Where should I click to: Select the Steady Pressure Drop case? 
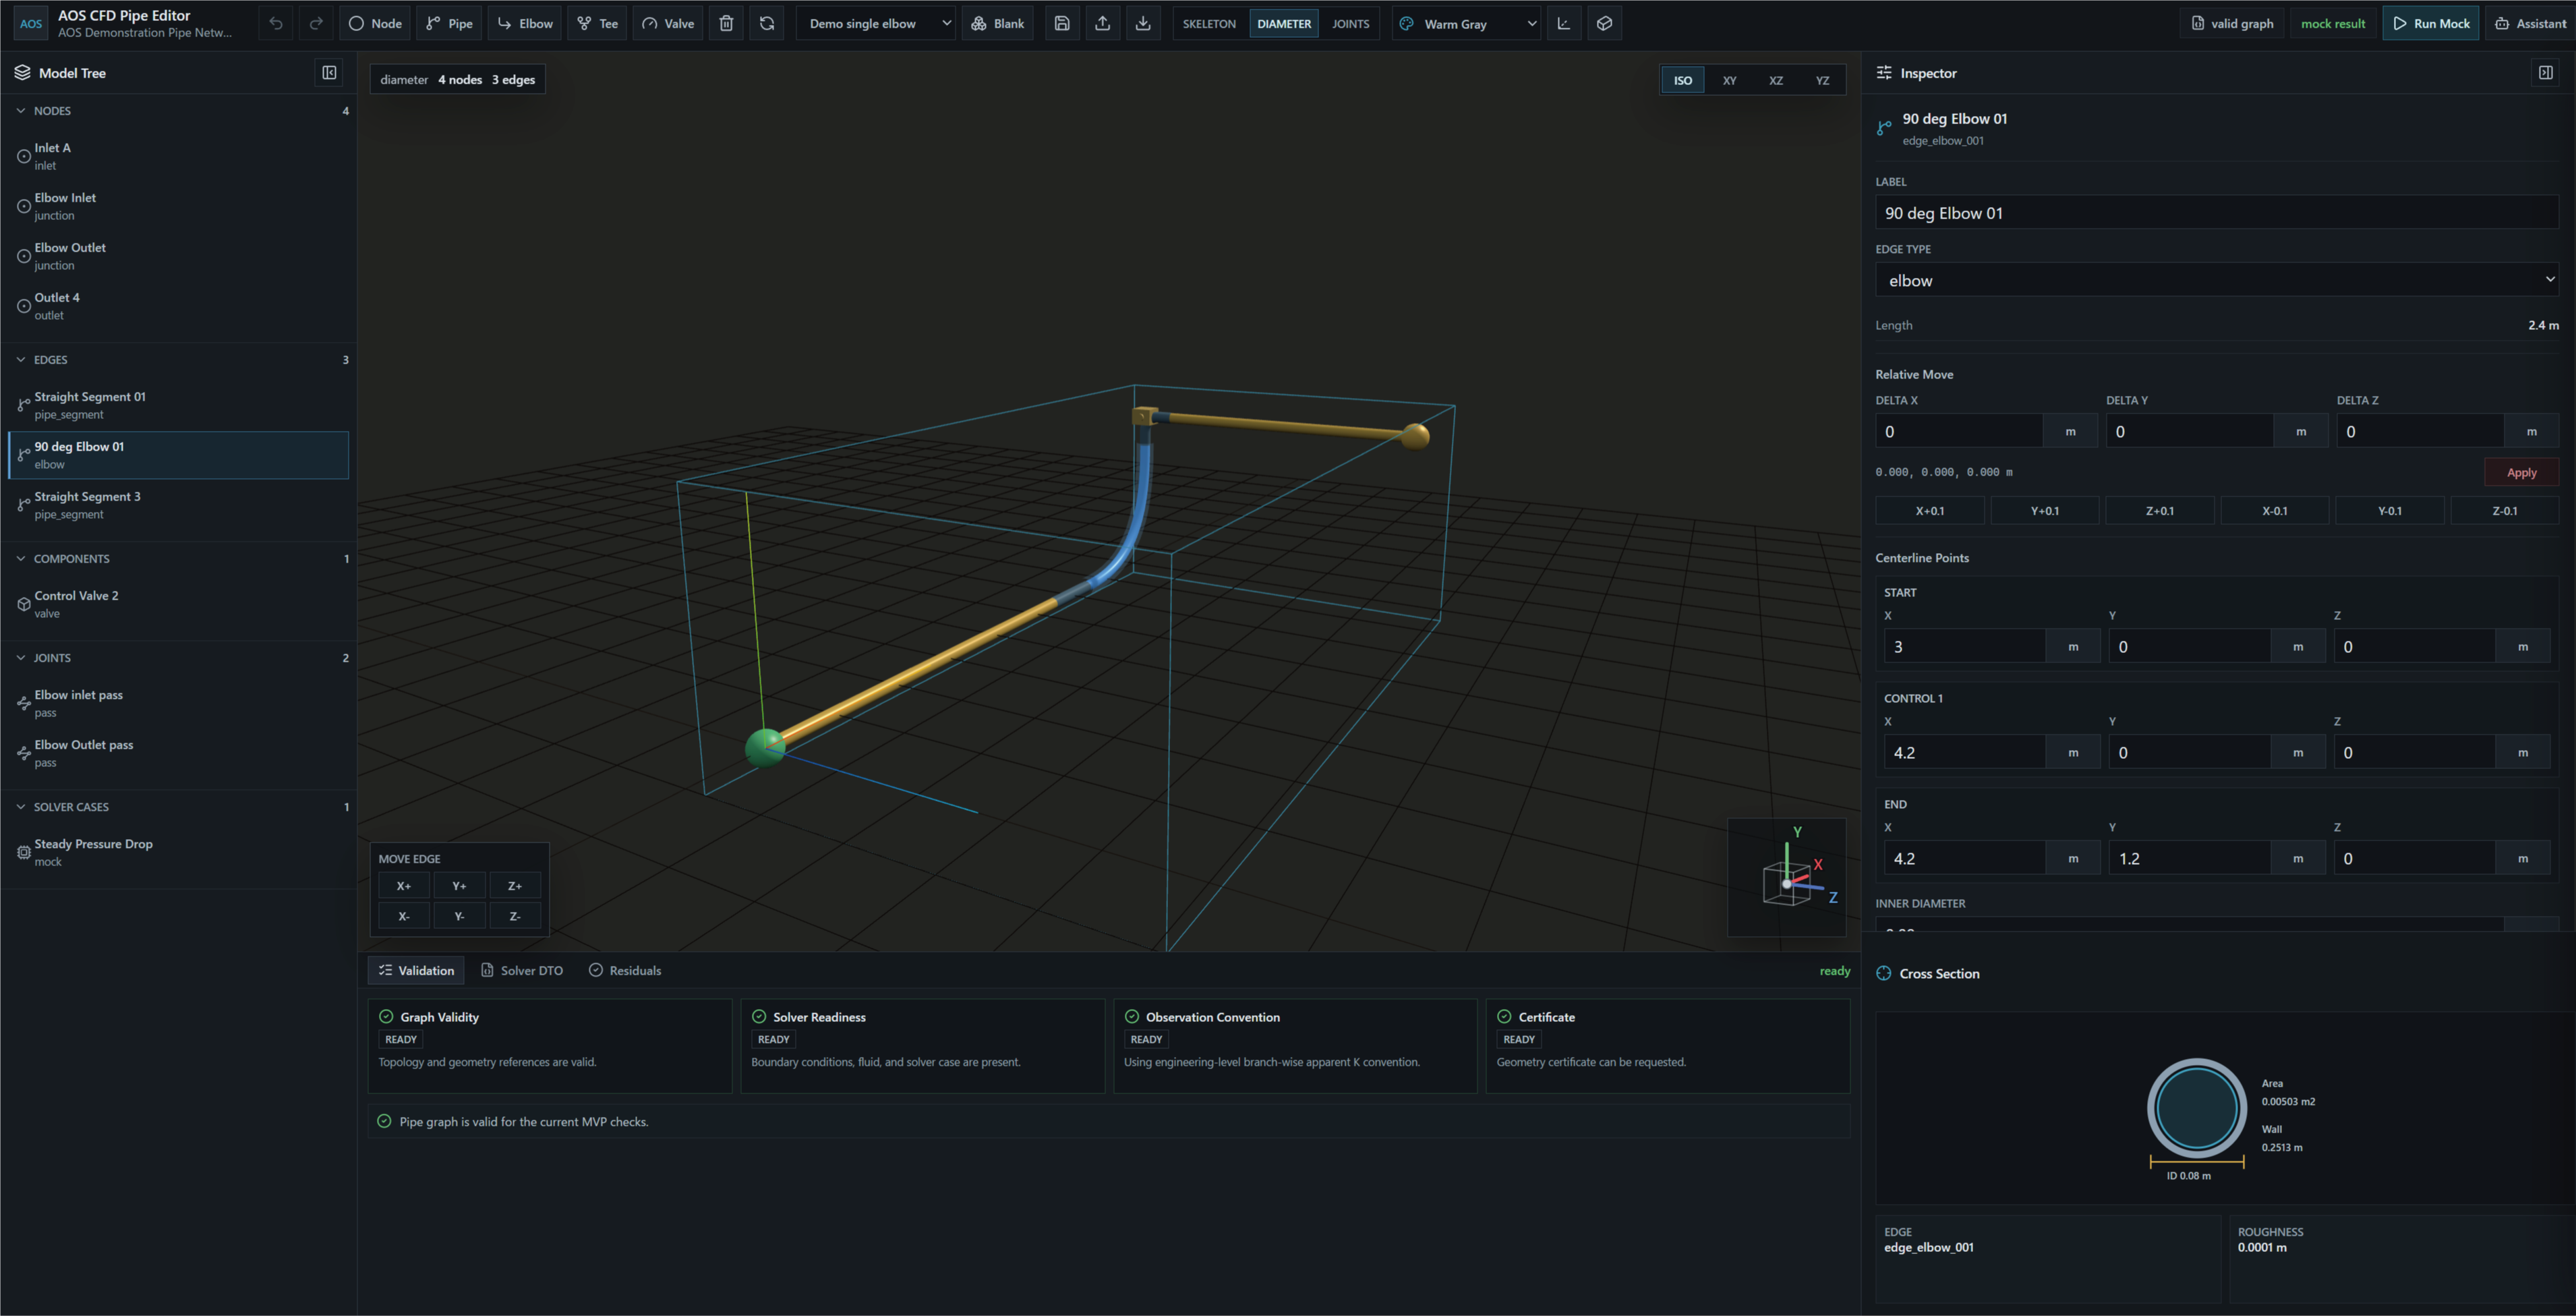(x=178, y=852)
